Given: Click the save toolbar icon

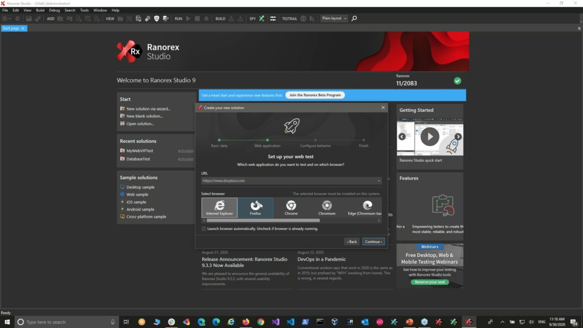Looking at the screenshot, I should click(x=28, y=19).
